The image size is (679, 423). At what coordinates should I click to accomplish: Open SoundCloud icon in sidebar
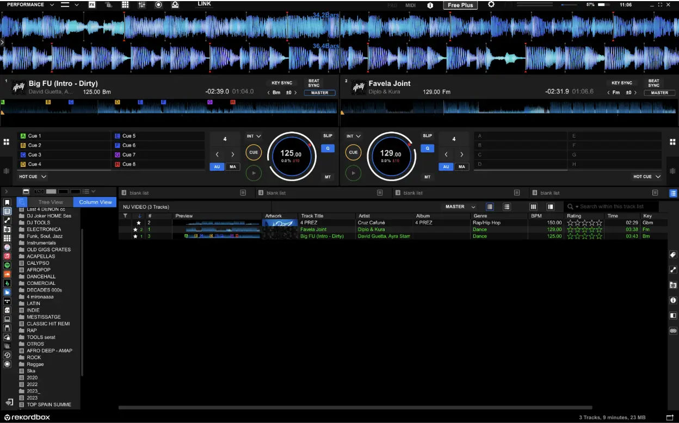coord(7,274)
